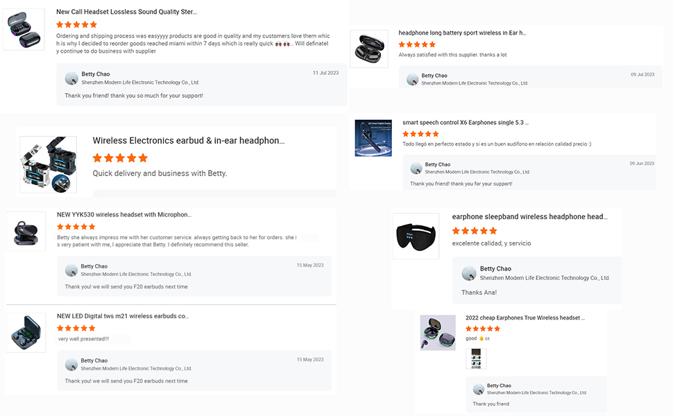Open the purple 2022 cheap Earphones thumbnail

[x=438, y=333]
